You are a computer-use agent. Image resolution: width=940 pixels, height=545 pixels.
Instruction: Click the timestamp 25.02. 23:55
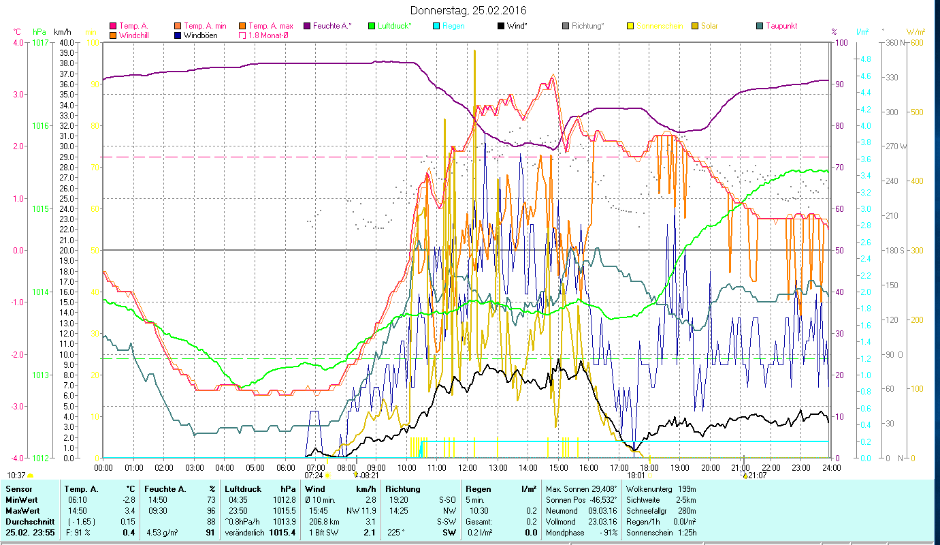click(x=31, y=532)
